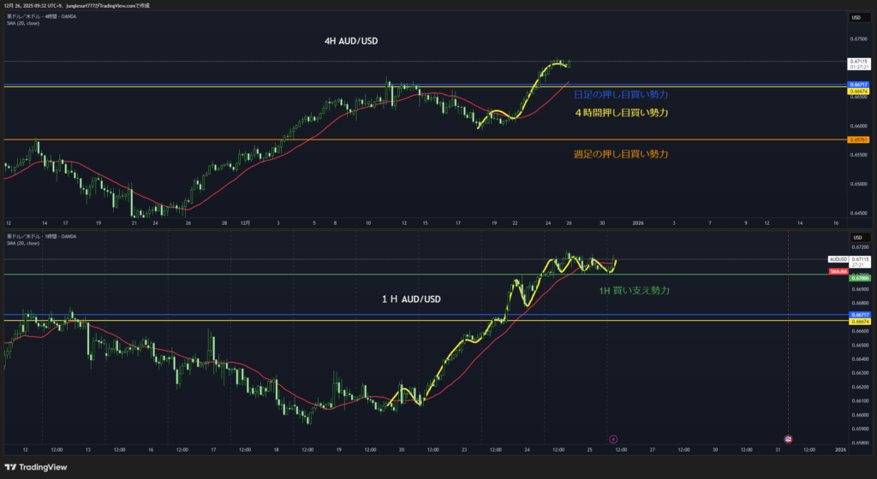
Task: Click the orange 0.65761 price label
Action: pyautogui.click(x=860, y=139)
